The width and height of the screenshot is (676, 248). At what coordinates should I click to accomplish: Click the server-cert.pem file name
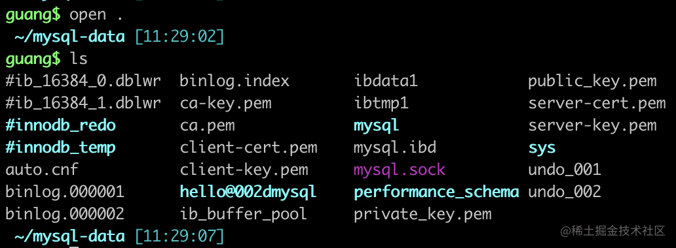pyautogui.click(x=597, y=104)
